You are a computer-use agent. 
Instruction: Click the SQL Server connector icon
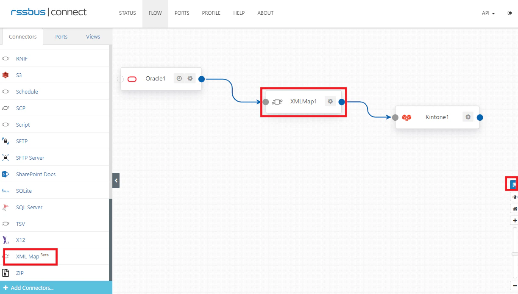click(6, 207)
